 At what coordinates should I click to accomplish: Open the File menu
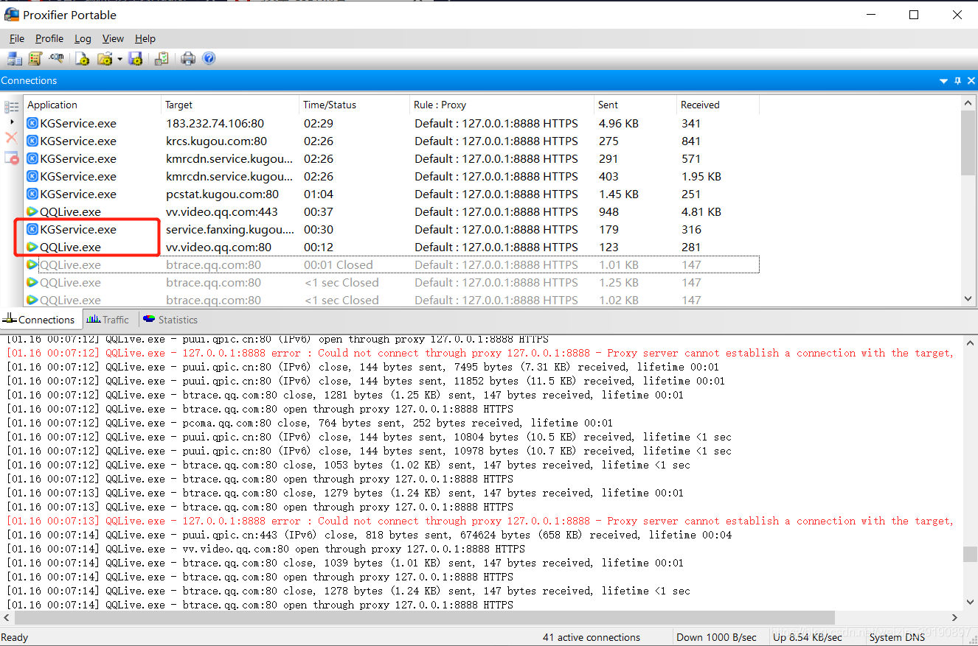coord(17,38)
